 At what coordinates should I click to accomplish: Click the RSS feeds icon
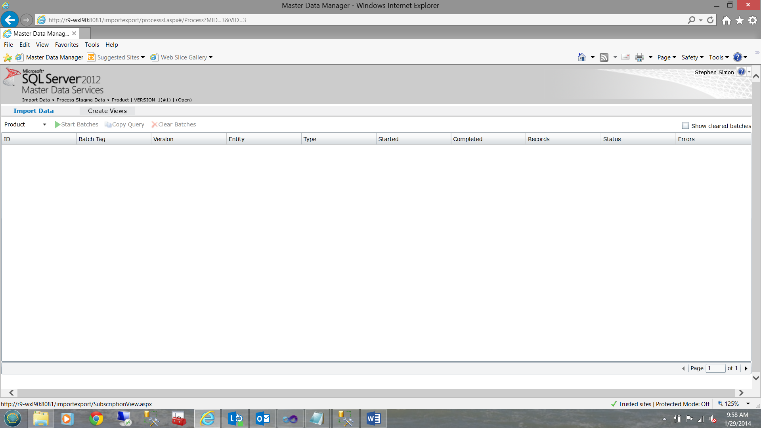pos(604,57)
